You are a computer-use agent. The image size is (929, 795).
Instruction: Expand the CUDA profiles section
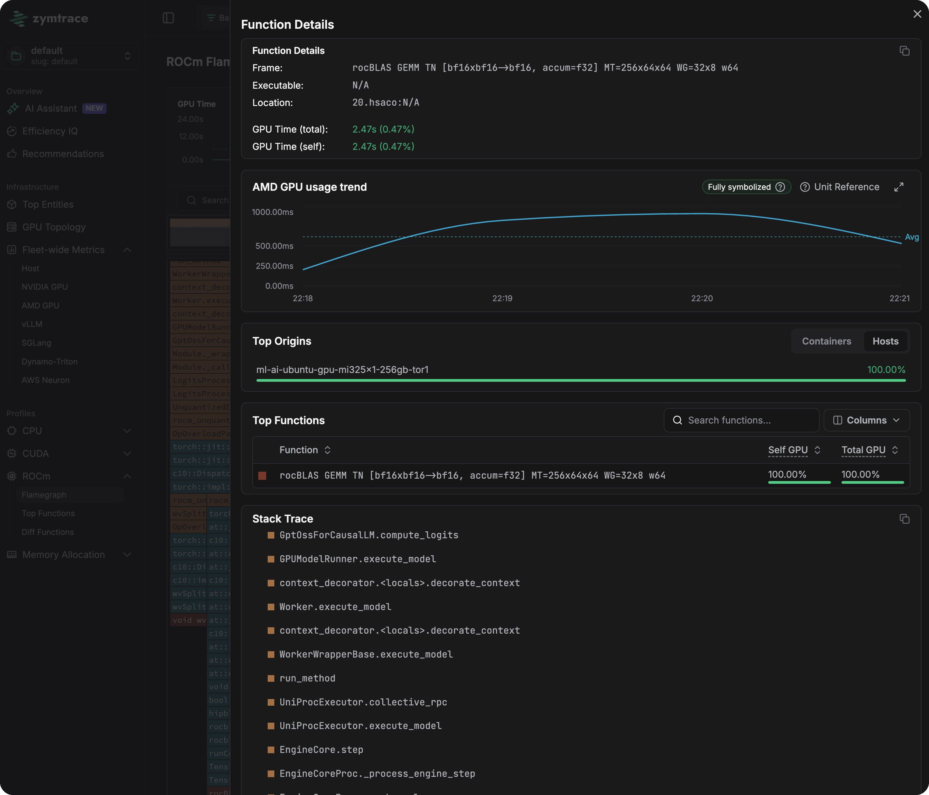pyautogui.click(x=127, y=453)
